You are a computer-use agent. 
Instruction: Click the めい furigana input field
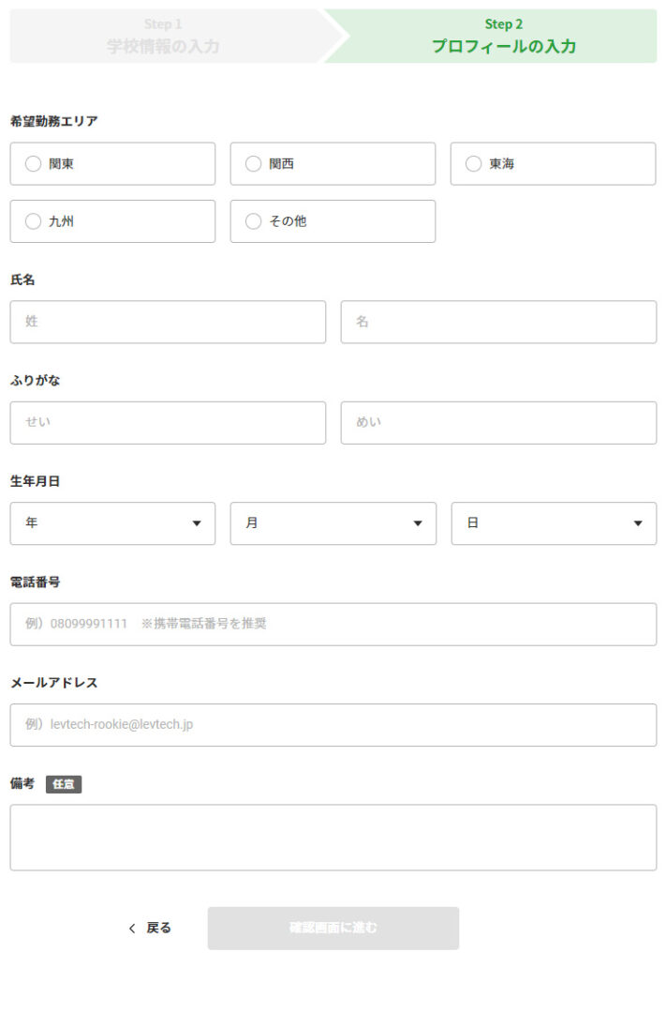point(498,422)
